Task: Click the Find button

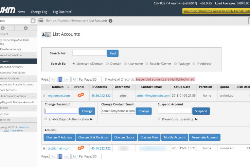Action: tap(113, 53)
